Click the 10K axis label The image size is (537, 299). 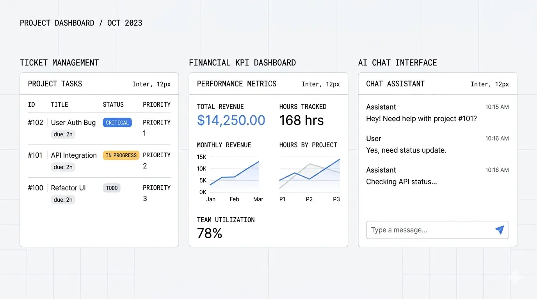[x=202, y=169]
